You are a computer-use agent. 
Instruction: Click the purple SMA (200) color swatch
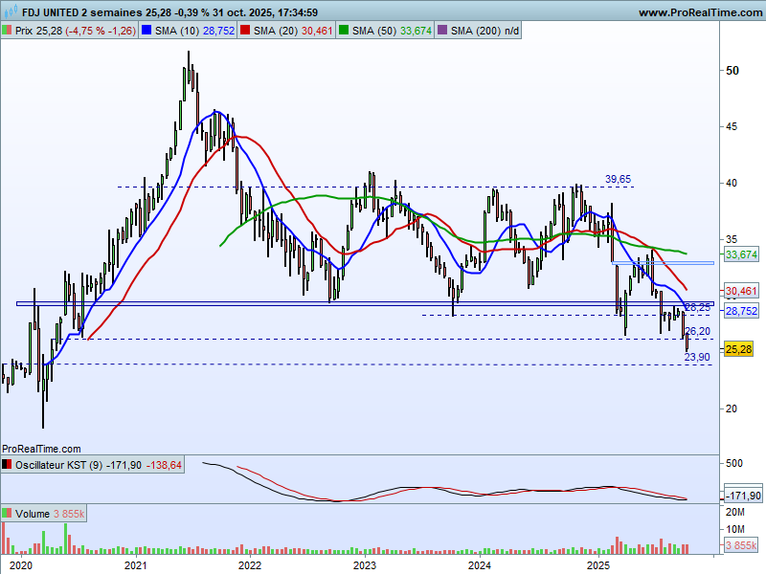coord(442,31)
